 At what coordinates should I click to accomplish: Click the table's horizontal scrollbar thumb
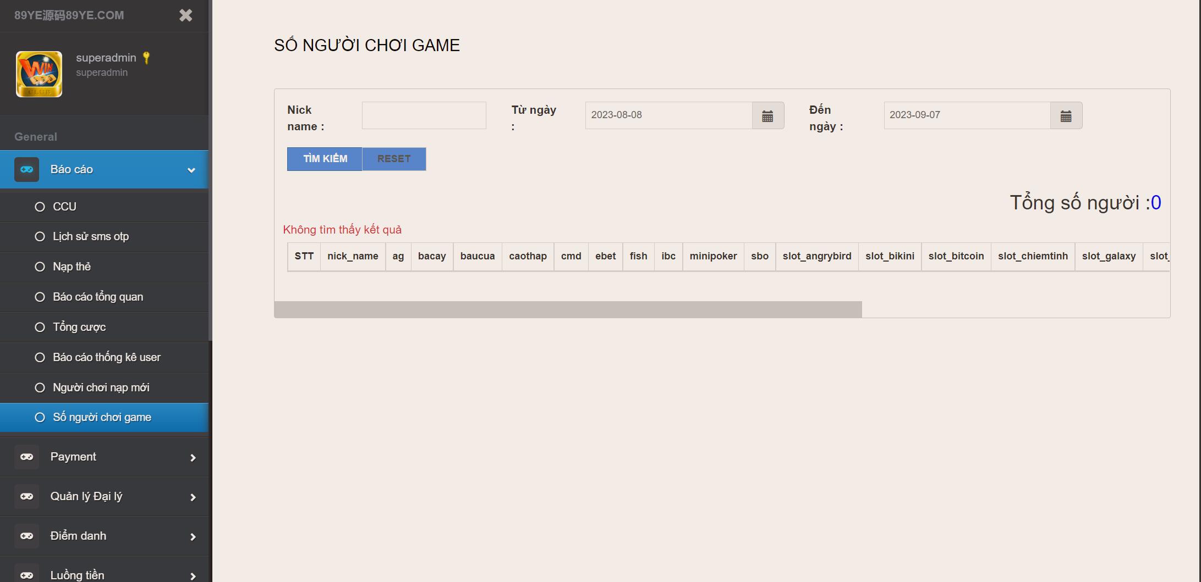(x=568, y=309)
